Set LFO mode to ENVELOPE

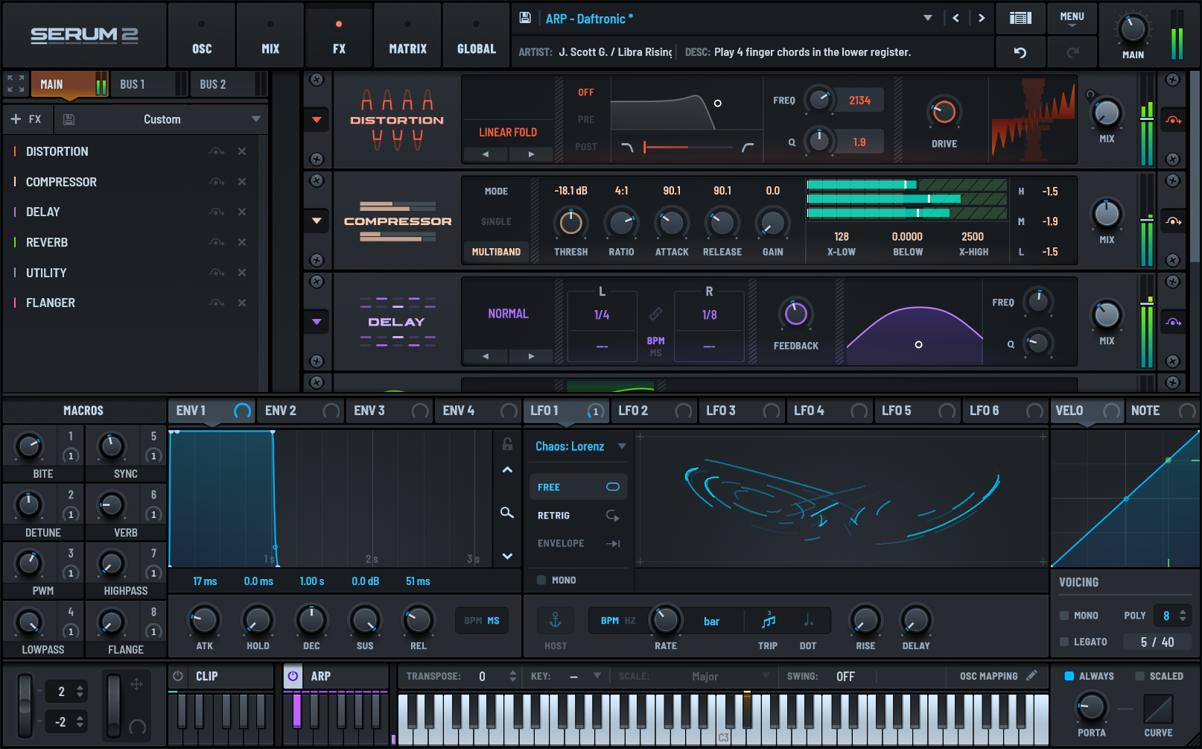tap(578, 543)
